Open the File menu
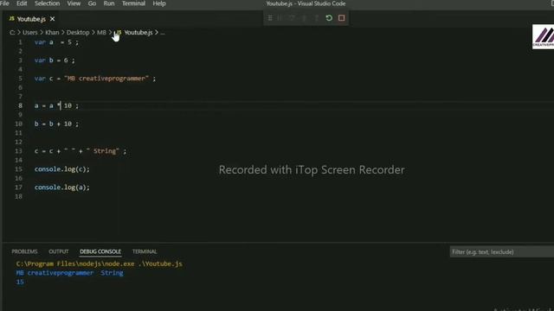The height and width of the screenshot is (311, 554). (x=4, y=3)
